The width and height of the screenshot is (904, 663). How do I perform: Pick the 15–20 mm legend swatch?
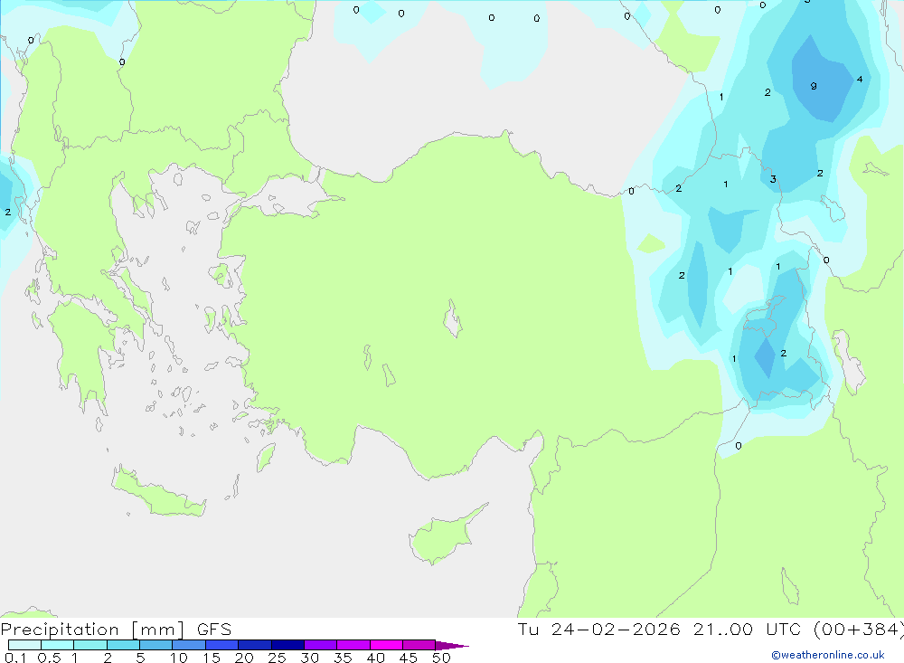click(222, 645)
